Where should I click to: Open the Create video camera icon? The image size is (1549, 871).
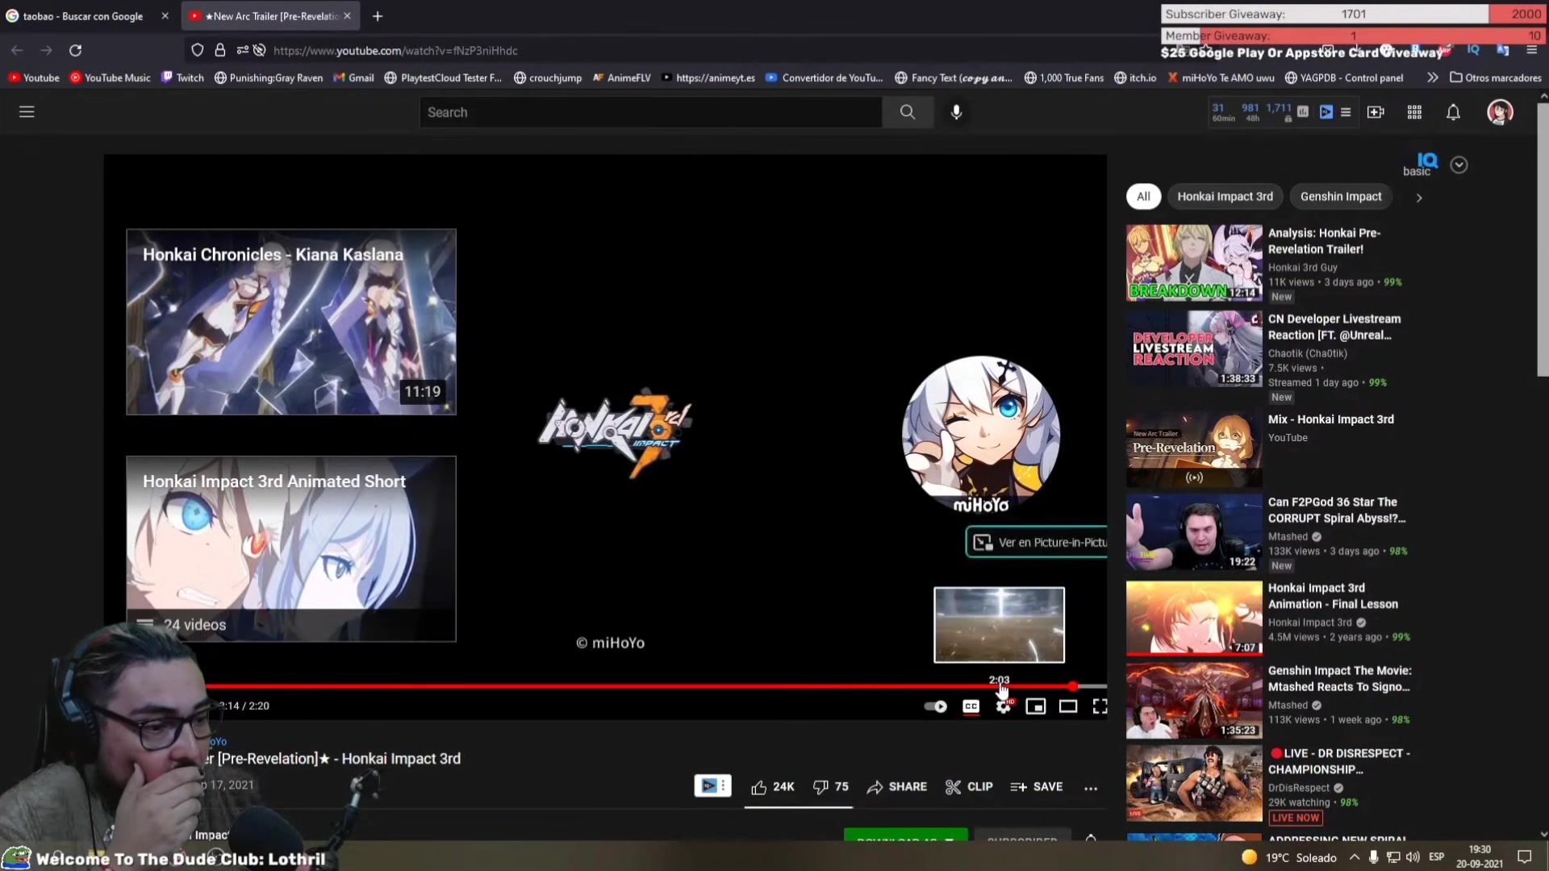coord(1376,112)
